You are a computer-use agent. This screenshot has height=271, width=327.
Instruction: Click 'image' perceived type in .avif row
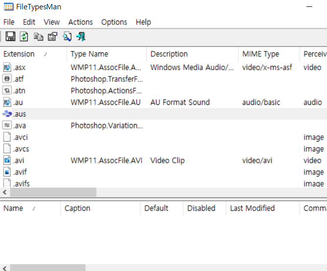(314, 172)
